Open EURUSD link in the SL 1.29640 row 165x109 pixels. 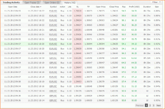point(53,53)
